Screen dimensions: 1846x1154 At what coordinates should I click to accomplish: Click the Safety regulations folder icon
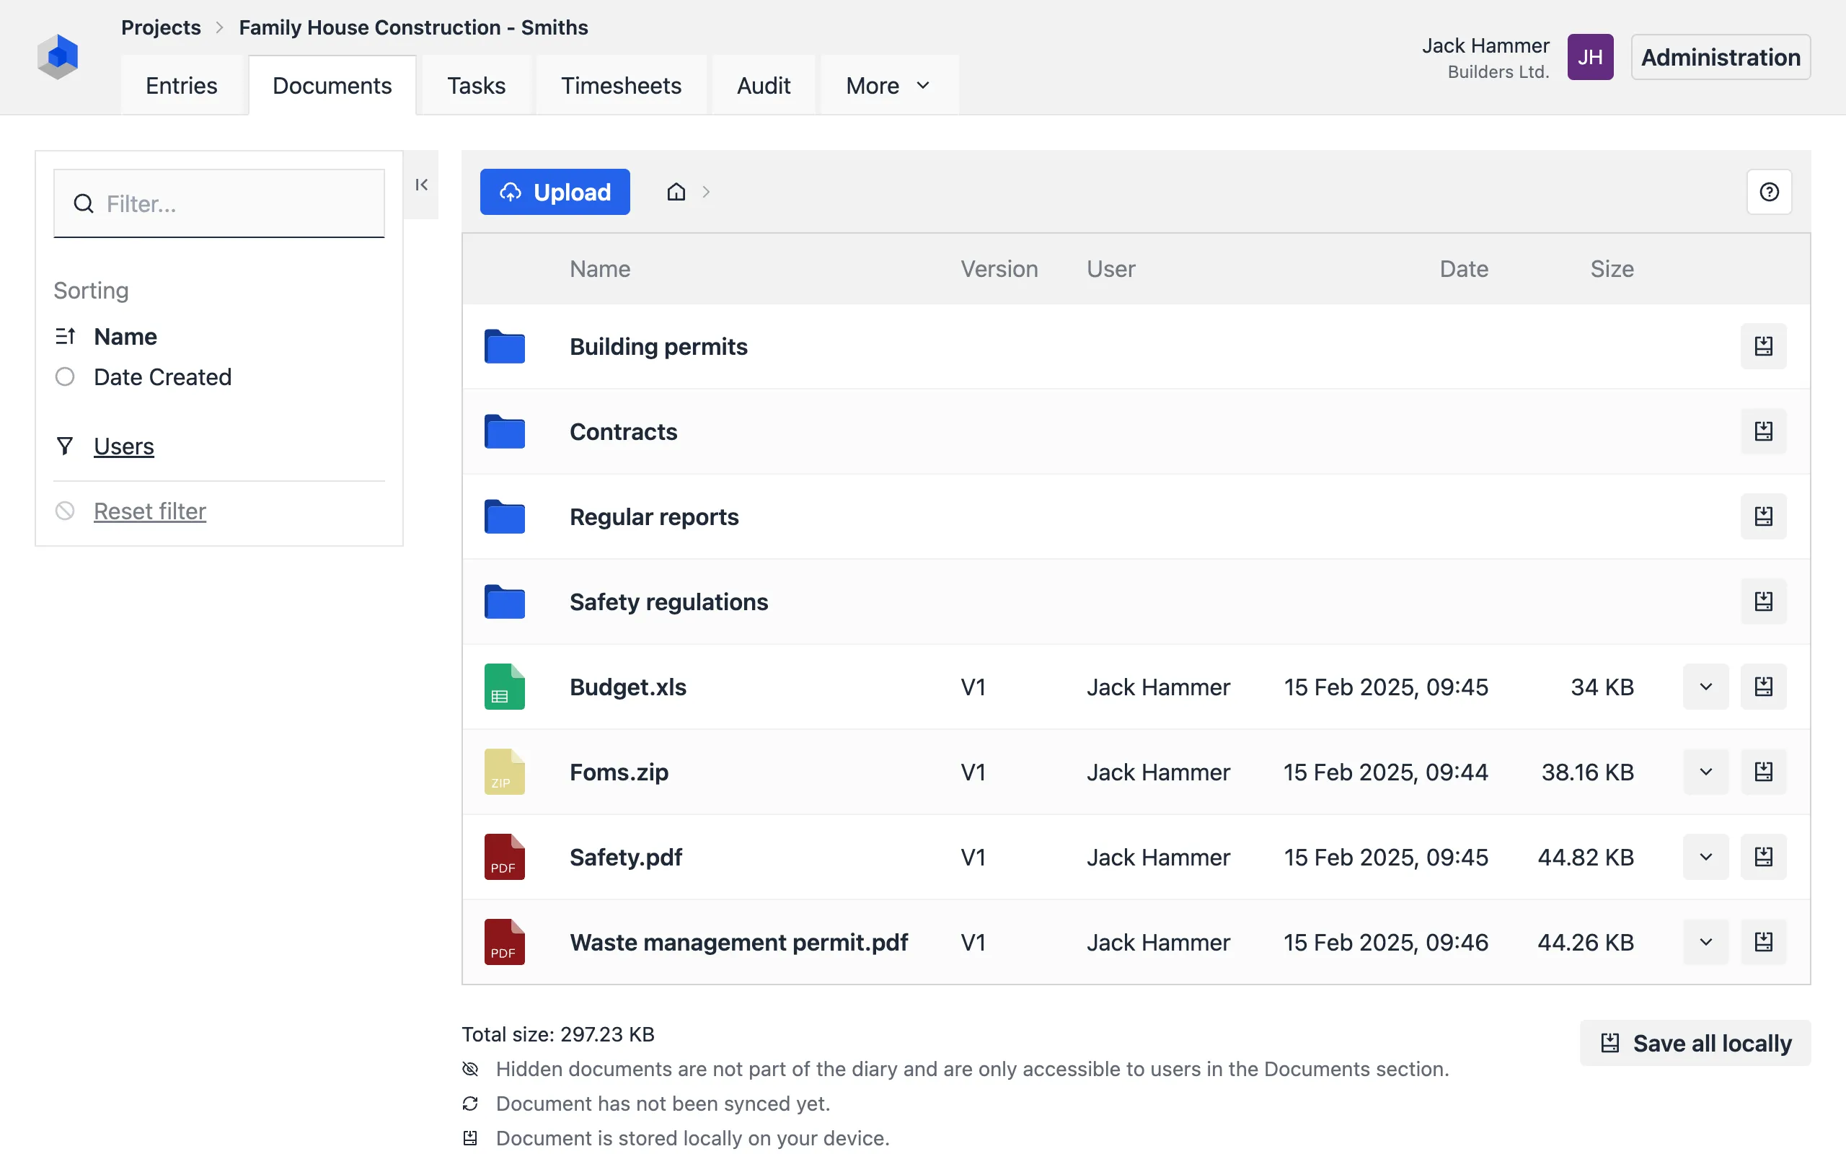tap(504, 602)
